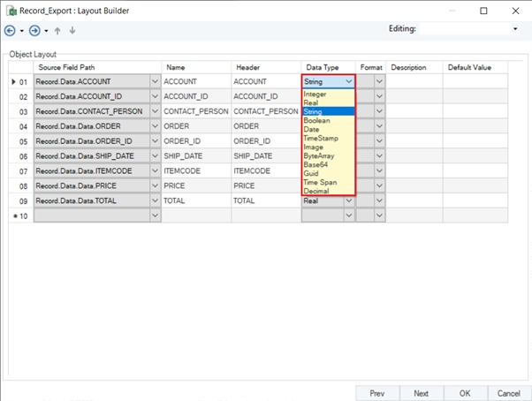
Task: Click the Cancel button
Action: [x=508, y=393]
